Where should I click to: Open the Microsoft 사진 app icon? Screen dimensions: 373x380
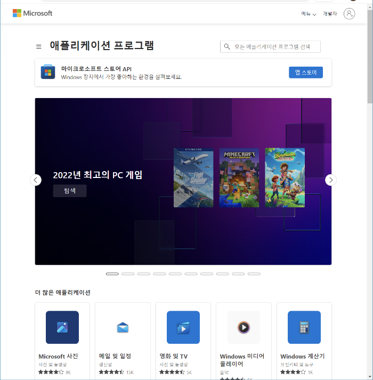(62, 327)
